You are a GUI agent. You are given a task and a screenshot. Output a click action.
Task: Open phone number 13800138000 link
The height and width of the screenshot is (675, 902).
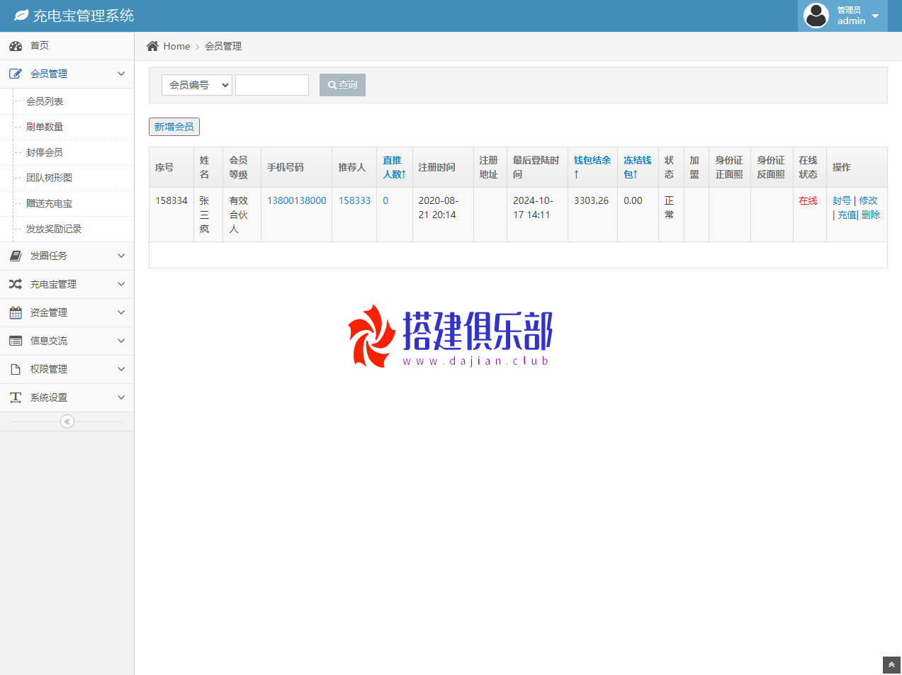(297, 200)
